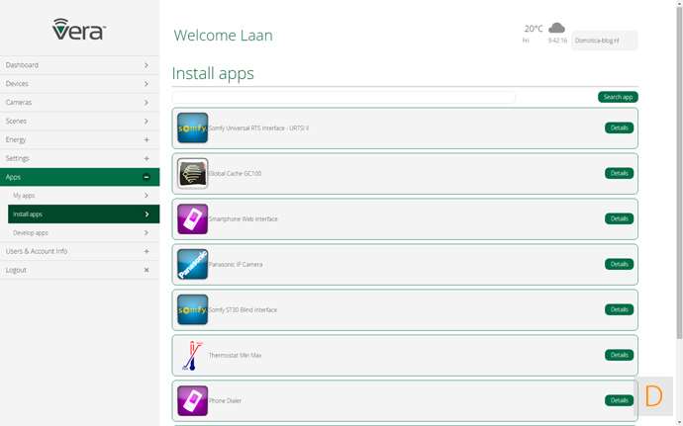Click the Global Cache GC100 app icon
The height and width of the screenshot is (426, 683).
tap(192, 174)
